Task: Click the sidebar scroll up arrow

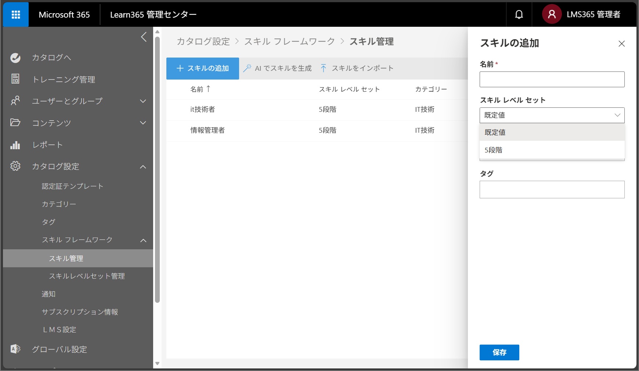Action: (158, 32)
